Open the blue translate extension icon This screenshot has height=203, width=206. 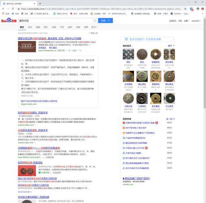tap(192, 9)
